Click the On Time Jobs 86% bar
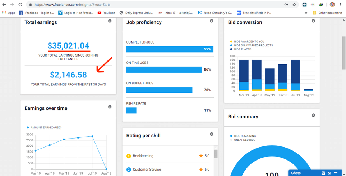 coord(164,70)
